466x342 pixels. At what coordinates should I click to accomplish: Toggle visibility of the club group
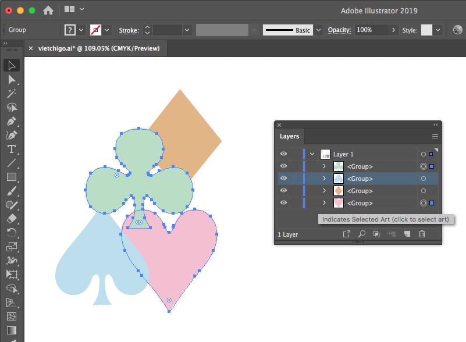click(x=284, y=166)
